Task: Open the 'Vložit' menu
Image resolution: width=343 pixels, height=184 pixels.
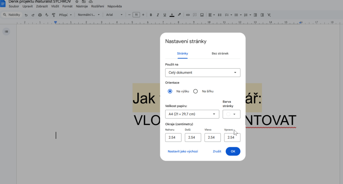Action: point(55,6)
